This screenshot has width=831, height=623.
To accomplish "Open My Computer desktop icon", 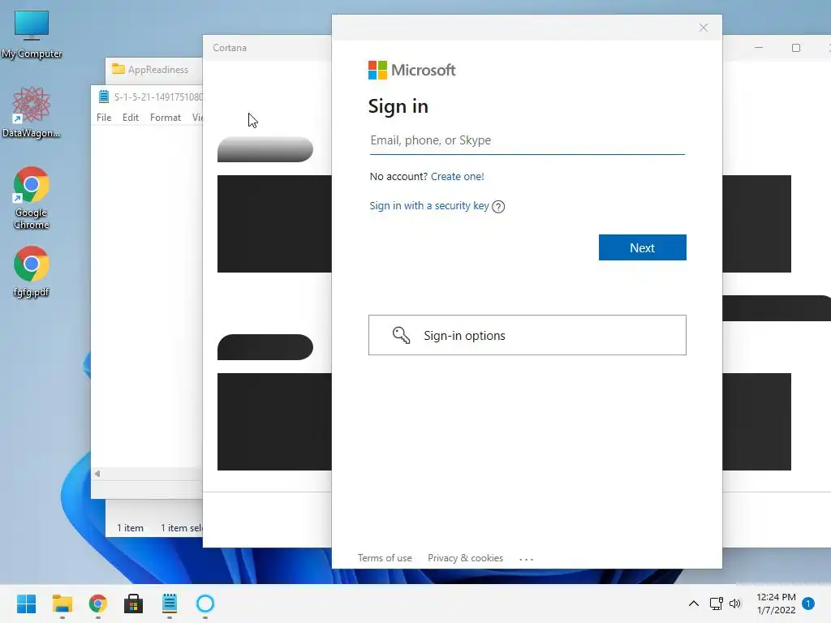I will [32, 32].
